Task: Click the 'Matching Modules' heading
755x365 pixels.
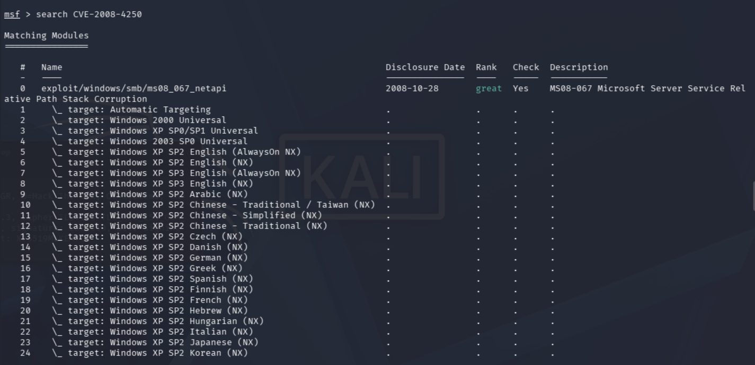Action: point(47,35)
